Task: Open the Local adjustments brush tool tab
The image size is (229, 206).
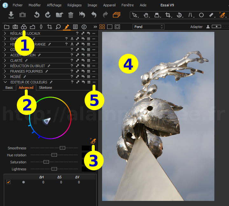Action: click(x=67, y=27)
